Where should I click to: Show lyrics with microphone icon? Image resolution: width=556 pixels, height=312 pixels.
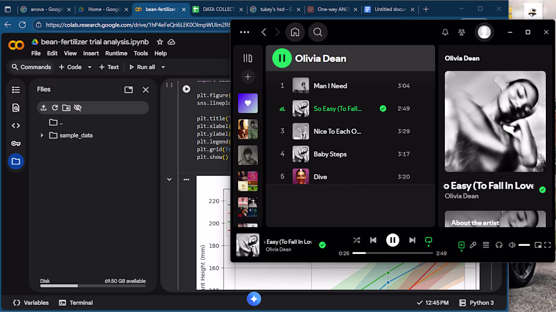click(473, 245)
